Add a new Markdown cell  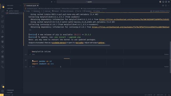click(x=36, y=11)
